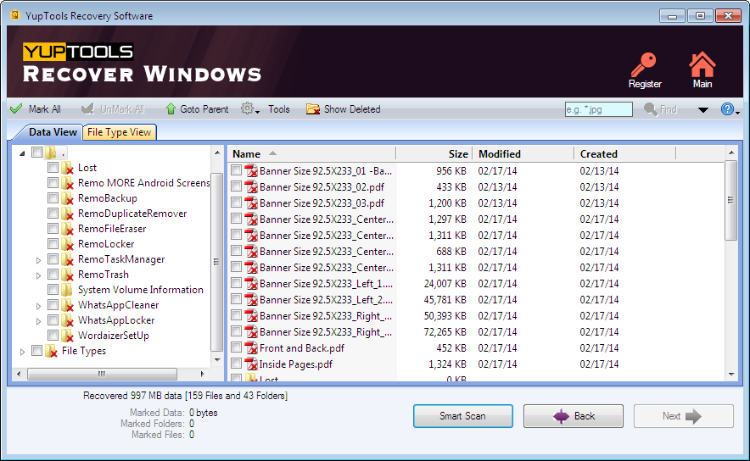Open the blue help question icon

pos(727,109)
